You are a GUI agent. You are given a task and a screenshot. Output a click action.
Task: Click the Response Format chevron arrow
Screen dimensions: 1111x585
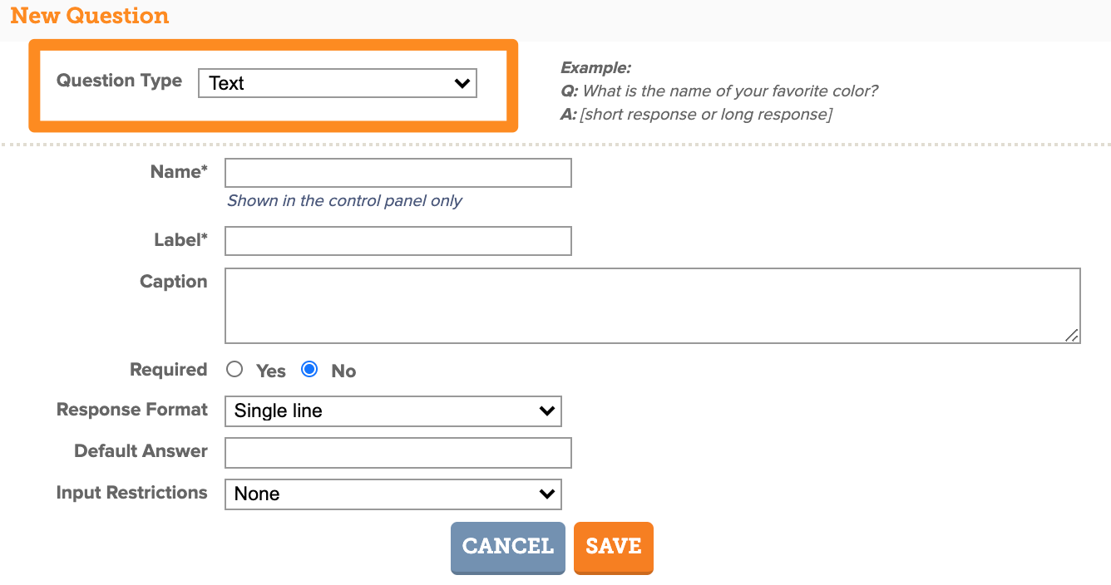coord(547,410)
